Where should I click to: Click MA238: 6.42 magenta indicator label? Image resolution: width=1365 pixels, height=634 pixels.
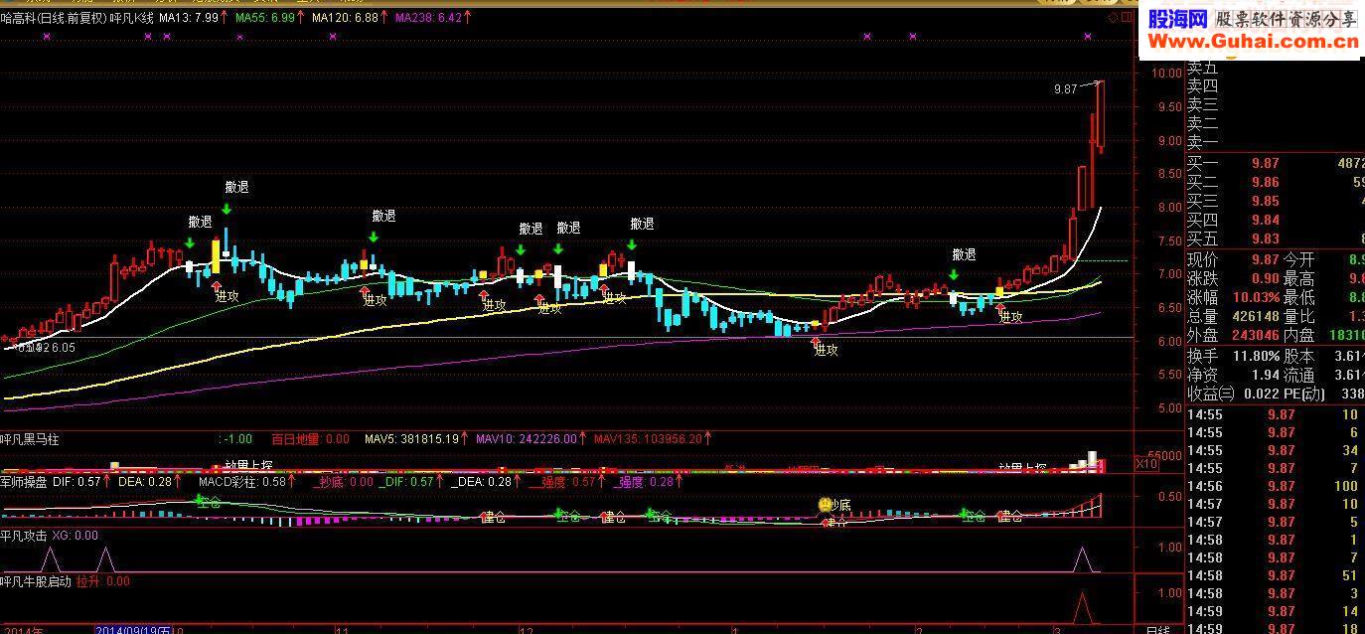(428, 18)
